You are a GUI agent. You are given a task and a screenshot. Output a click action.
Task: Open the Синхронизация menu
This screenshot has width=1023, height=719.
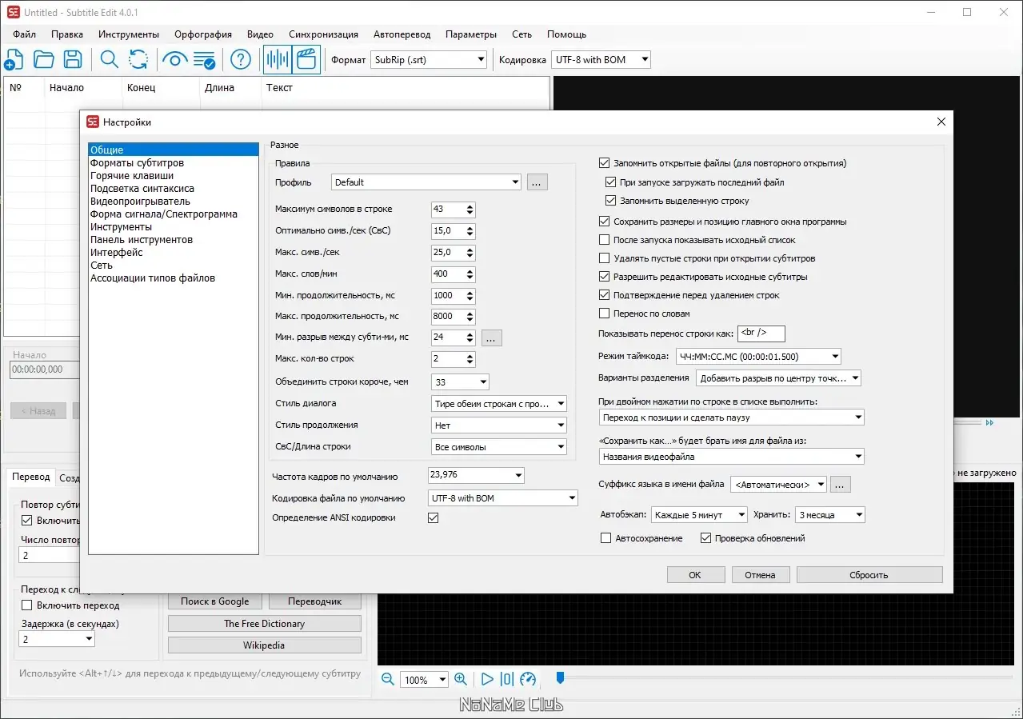pyautogui.click(x=323, y=34)
